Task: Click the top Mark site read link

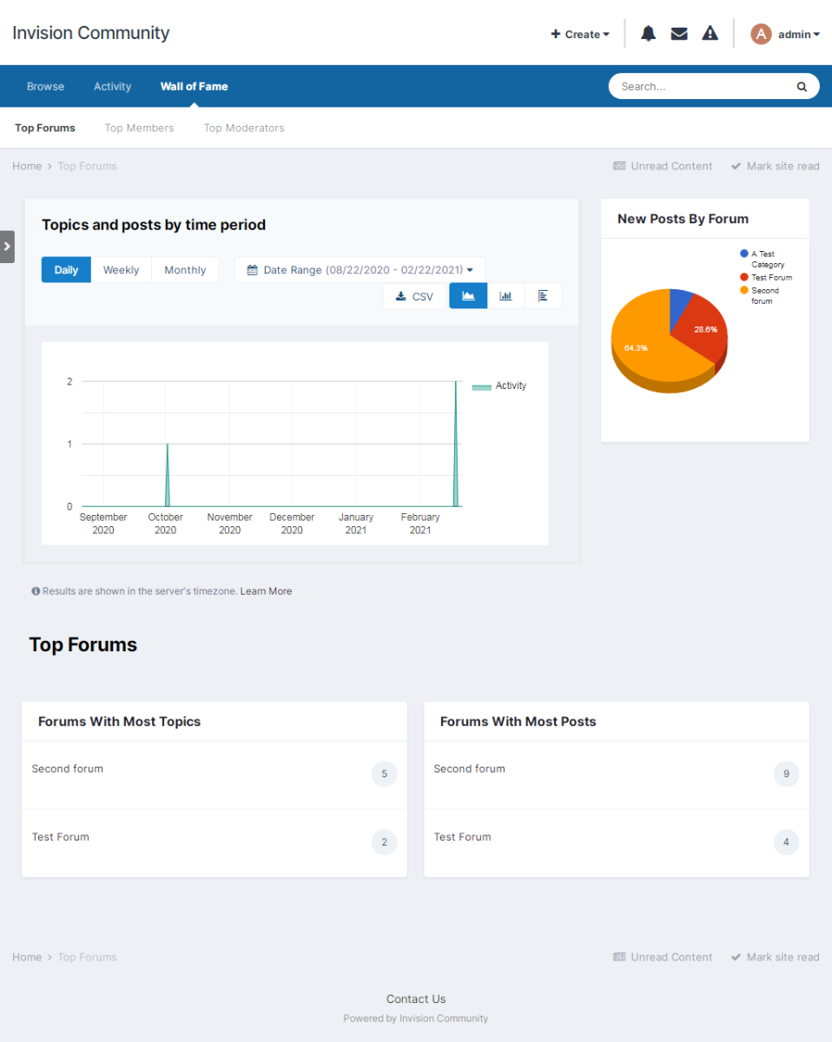Action: click(775, 166)
